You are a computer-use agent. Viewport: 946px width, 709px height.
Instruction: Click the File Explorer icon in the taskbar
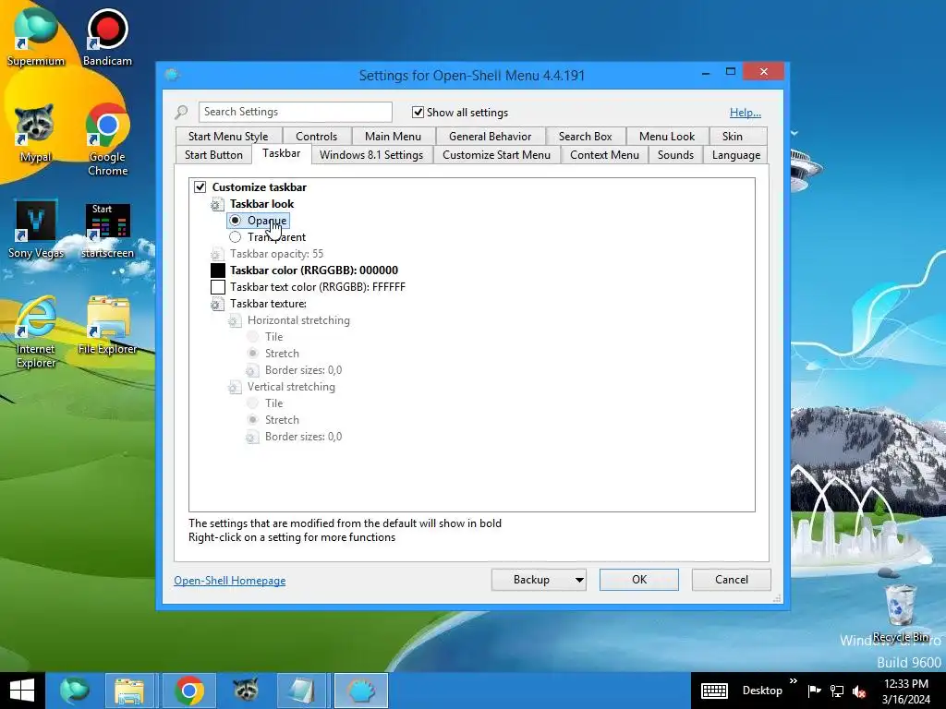pyautogui.click(x=129, y=691)
